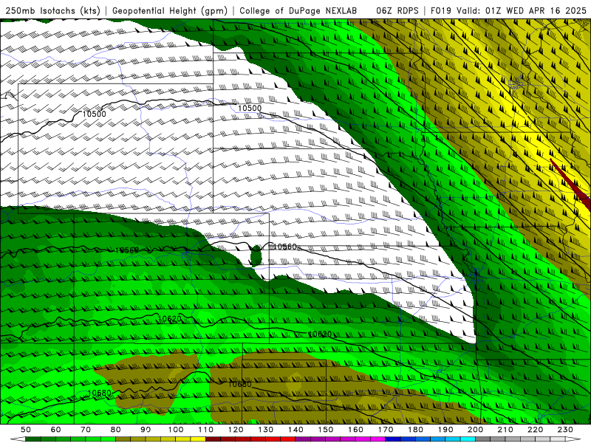Image resolution: width=591 pixels, height=443 pixels.
Task: Click the 170 value on the color scale
Action: pos(386,430)
